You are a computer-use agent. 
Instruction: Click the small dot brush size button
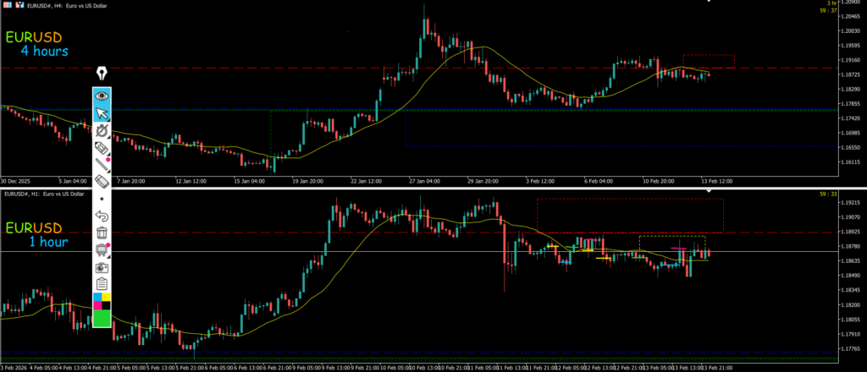pos(102,199)
